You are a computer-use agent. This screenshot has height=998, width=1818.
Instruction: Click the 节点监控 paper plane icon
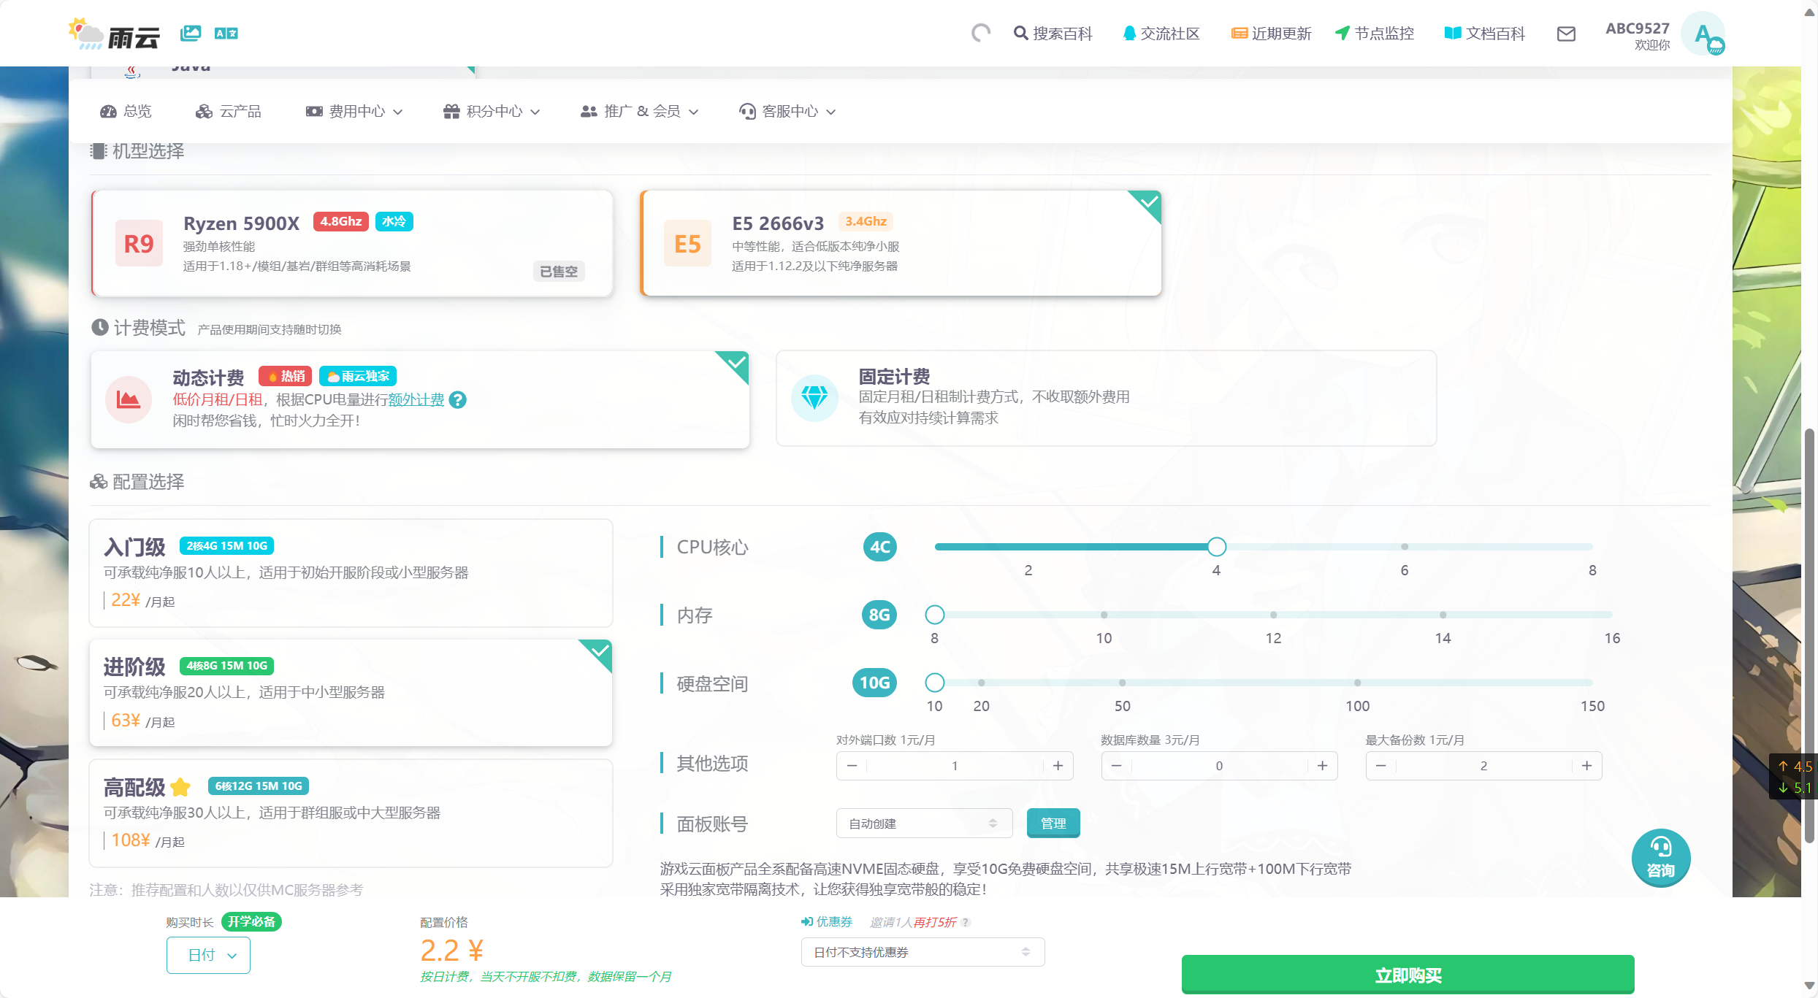[x=1342, y=34]
